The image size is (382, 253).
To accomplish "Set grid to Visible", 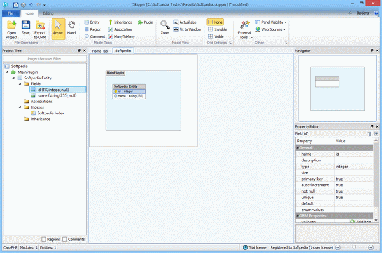I will click(x=216, y=36).
